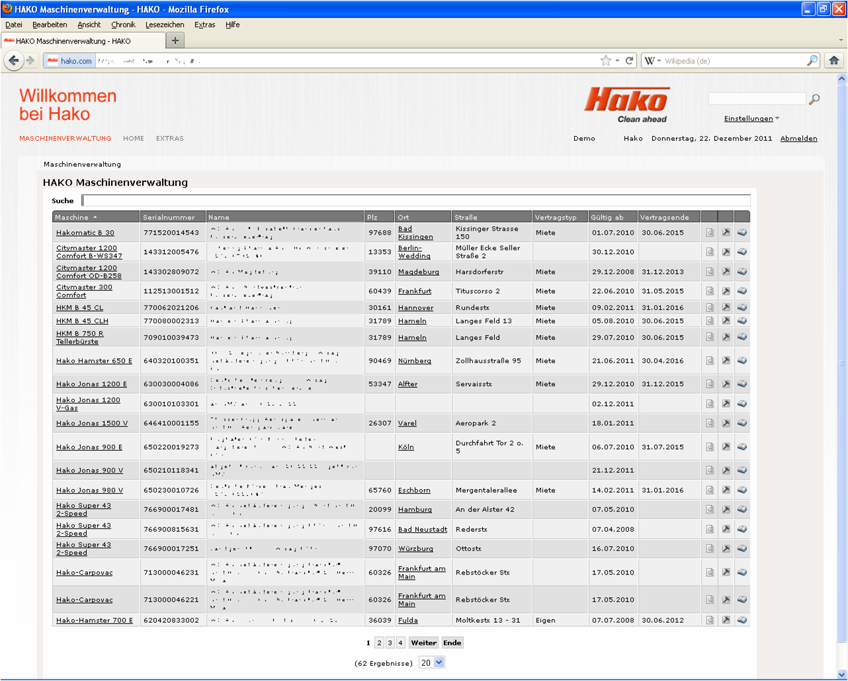
Task: Reload the page with the refresh icon
Action: pyautogui.click(x=630, y=61)
